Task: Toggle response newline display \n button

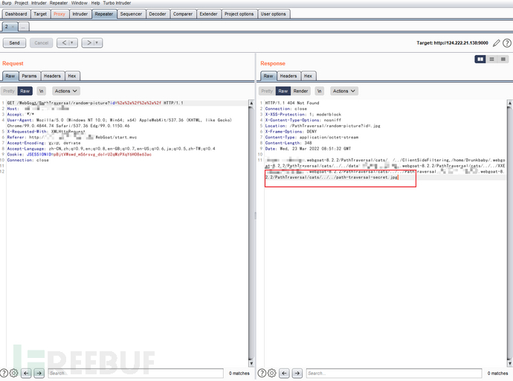Action: click(x=319, y=91)
